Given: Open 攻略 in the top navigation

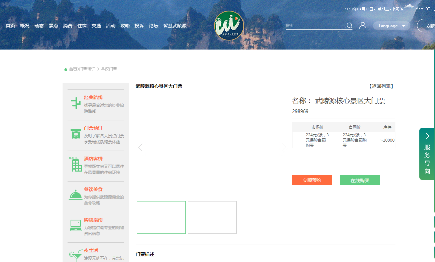Looking at the screenshot, I should 125,26.
